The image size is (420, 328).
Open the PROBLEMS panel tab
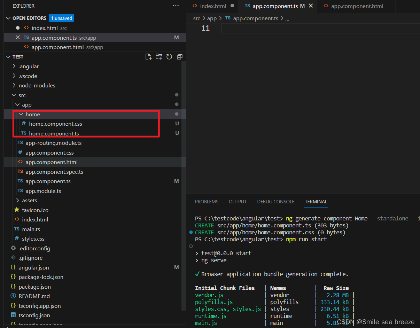pyautogui.click(x=207, y=202)
